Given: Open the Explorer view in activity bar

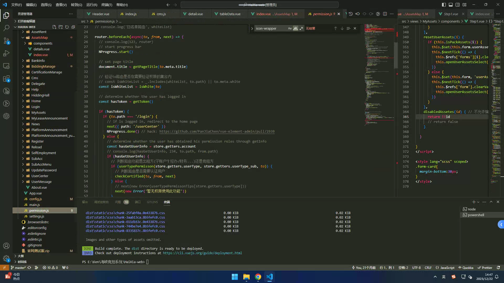Looking at the screenshot, I should coord(6,15).
